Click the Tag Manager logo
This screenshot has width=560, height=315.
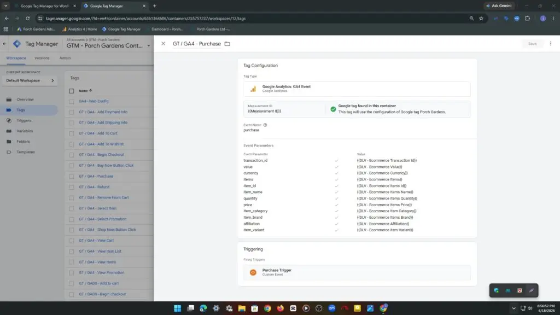point(17,44)
